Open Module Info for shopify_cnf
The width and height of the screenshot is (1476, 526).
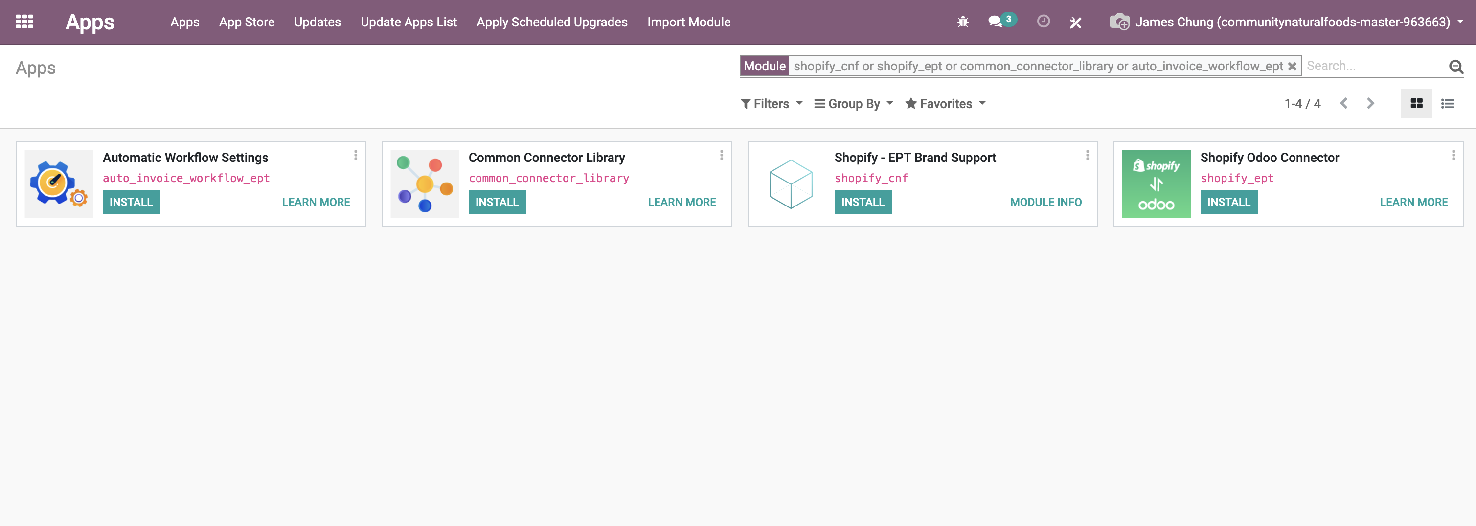tap(1045, 202)
